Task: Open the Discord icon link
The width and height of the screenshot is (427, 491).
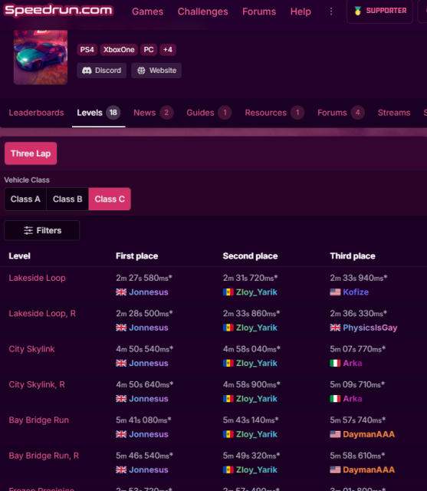Action: 87,71
